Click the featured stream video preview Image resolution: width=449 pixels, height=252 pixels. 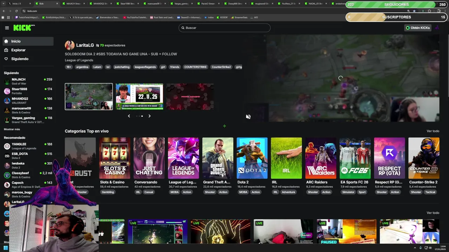tap(340, 78)
